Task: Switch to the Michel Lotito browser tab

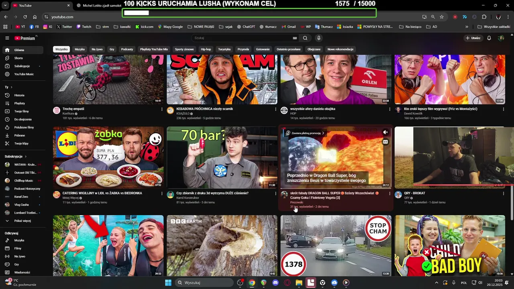Action: pos(98,6)
